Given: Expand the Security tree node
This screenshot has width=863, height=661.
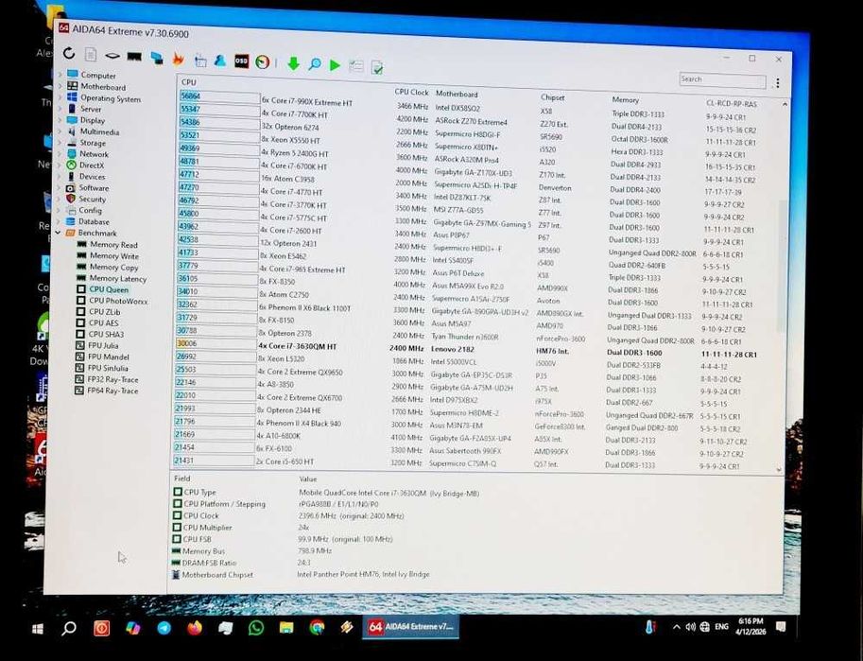Looking at the screenshot, I should click(59, 199).
